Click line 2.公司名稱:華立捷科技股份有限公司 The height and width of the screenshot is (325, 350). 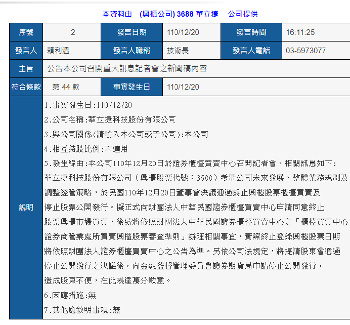tap(110, 120)
